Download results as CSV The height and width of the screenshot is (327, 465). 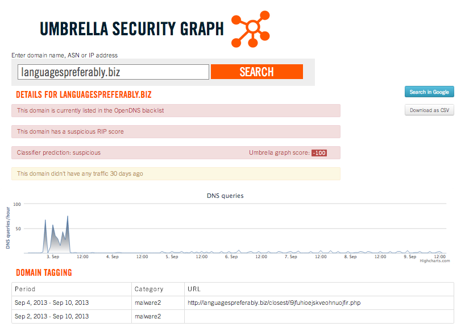429,110
